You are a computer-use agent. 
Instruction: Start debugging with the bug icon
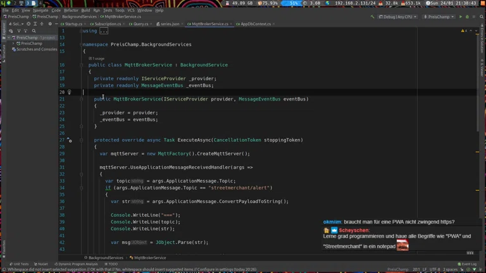468,17
